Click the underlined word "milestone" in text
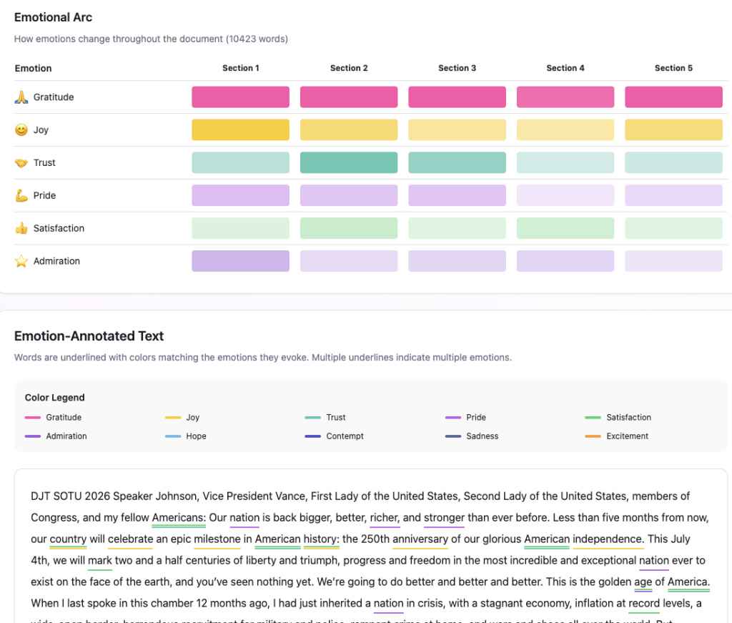732x623 pixels. (217, 539)
